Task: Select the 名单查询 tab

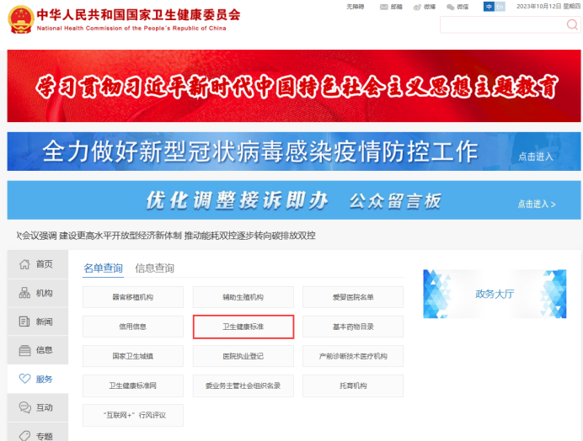Action: coord(103,268)
